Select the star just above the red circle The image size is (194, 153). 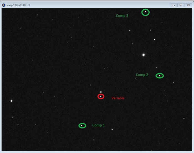[101, 92]
